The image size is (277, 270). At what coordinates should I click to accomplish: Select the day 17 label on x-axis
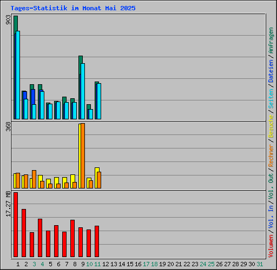pos(146,264)
